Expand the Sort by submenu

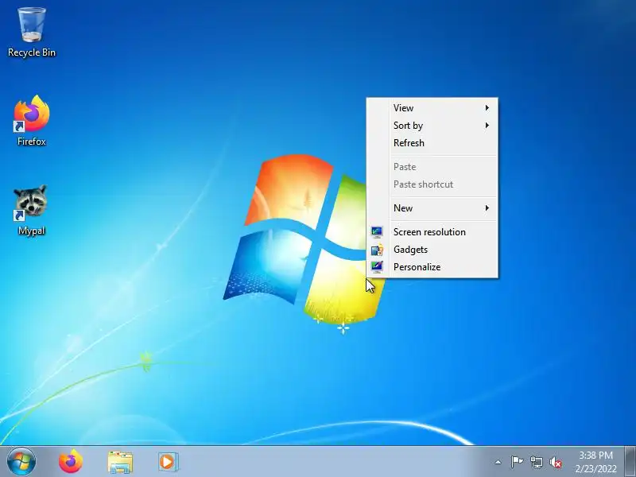432,126
